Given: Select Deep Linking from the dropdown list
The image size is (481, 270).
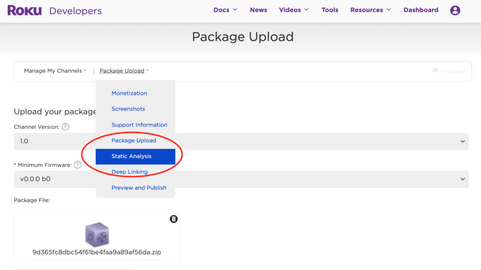Looking at the screenshot, I should [130, 172].
